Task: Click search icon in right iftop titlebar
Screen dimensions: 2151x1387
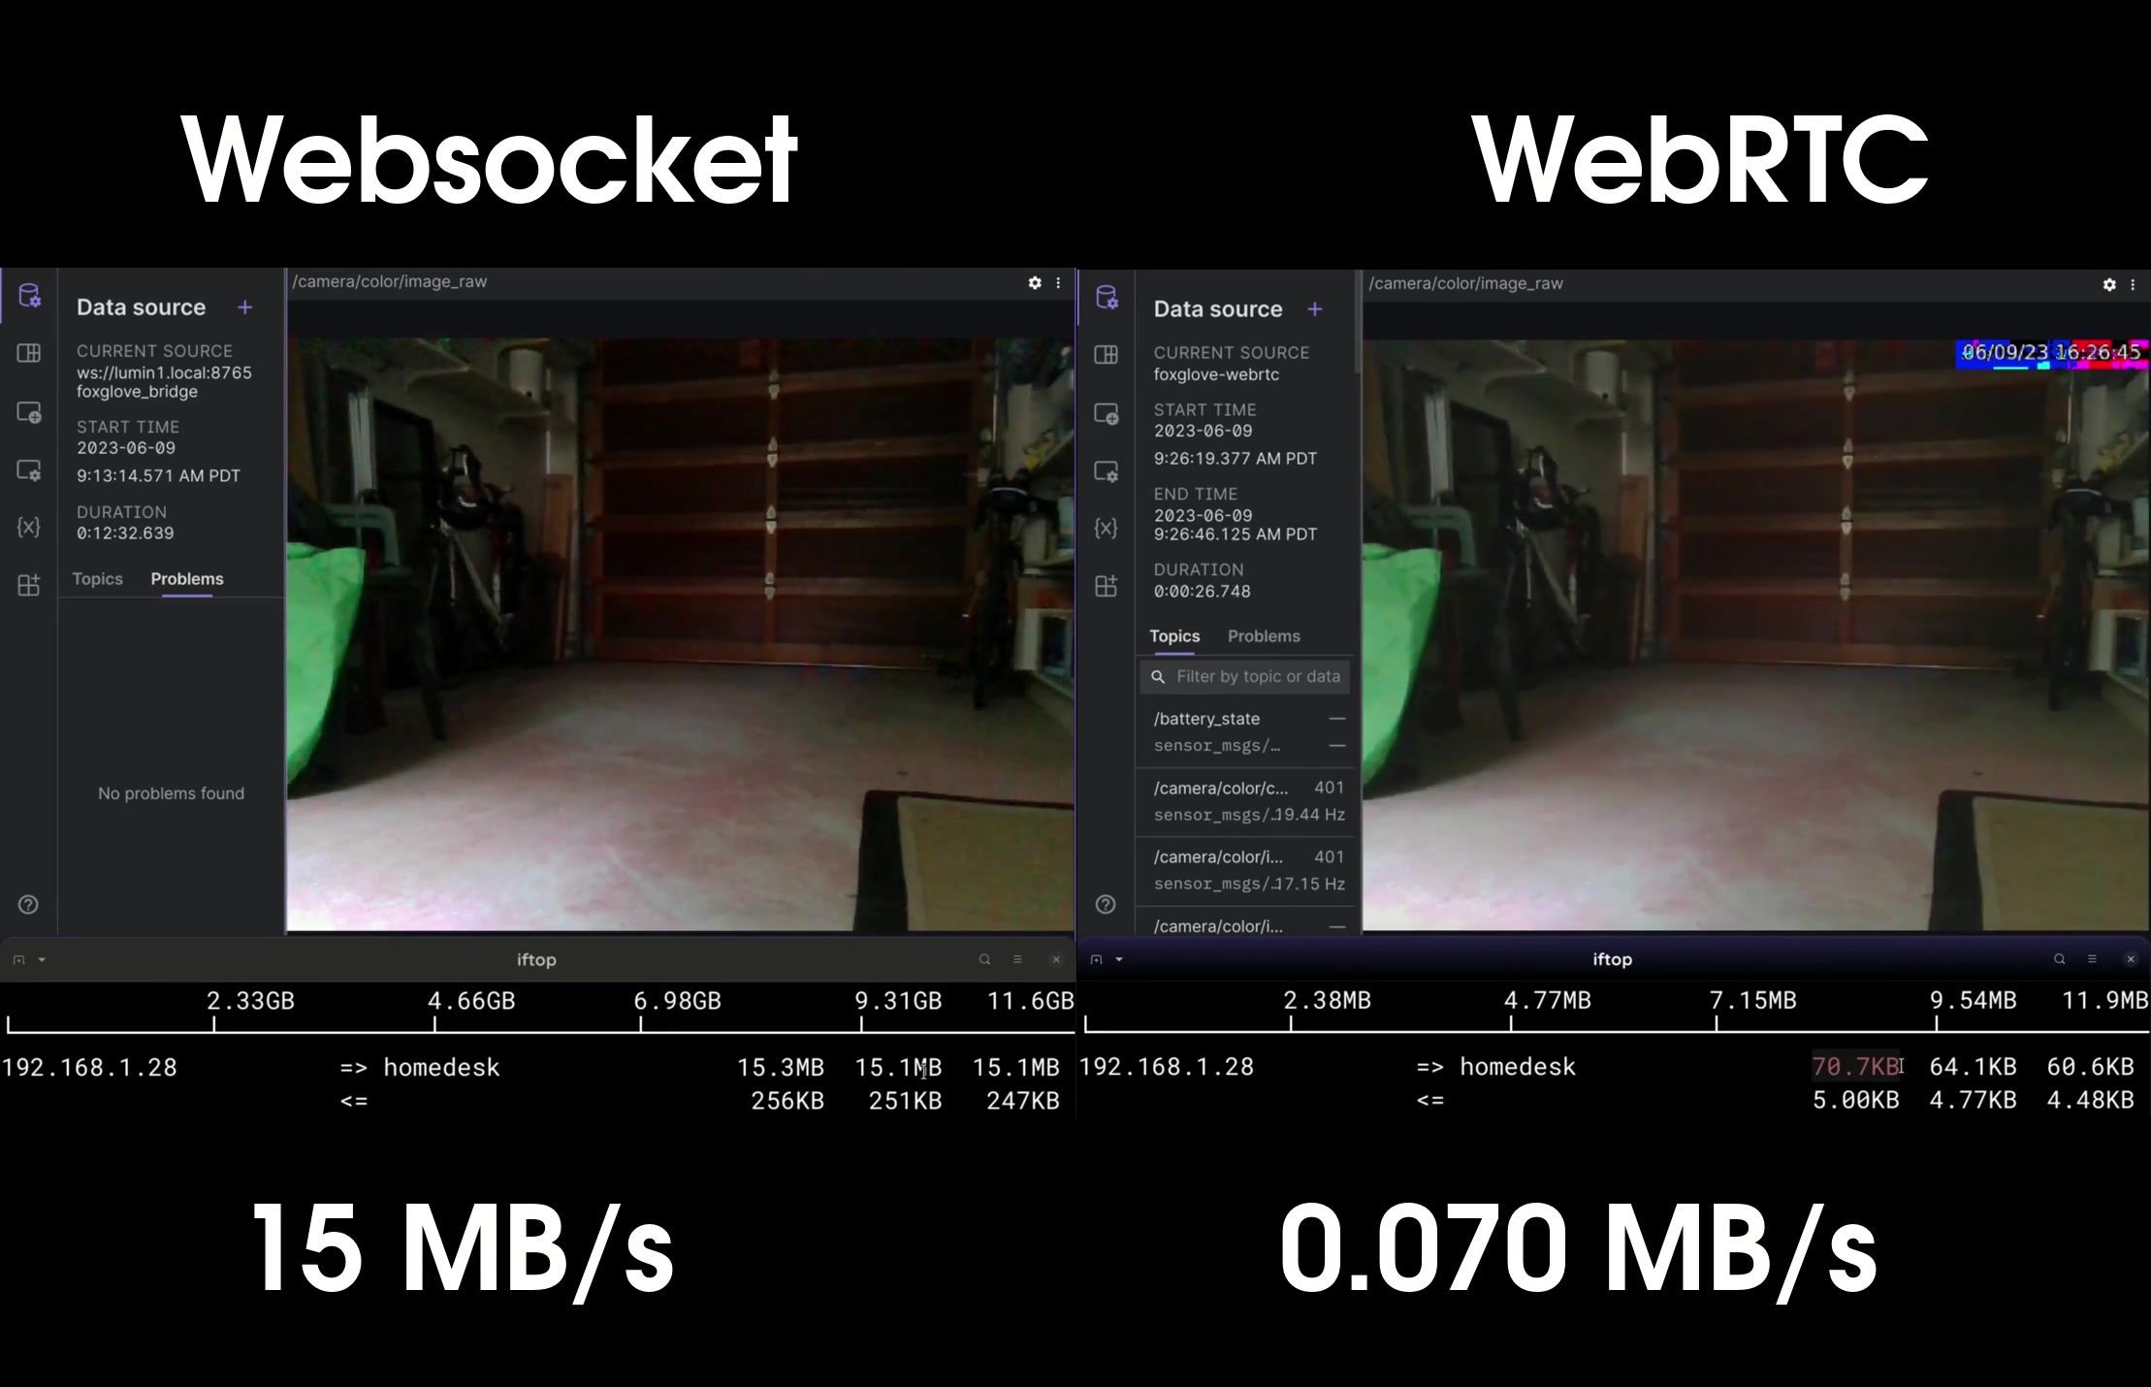Action: [x=2059, y=959]
